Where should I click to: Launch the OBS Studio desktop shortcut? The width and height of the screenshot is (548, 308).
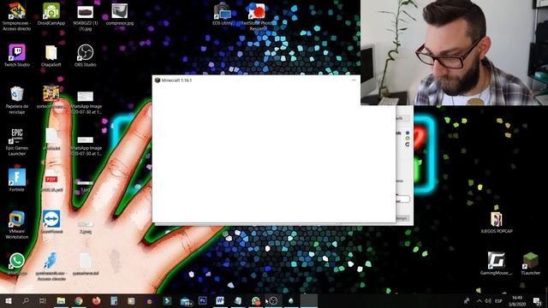[x=86, y=56]
